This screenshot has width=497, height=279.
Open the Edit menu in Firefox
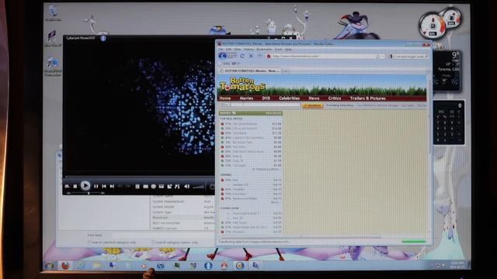(x=228, y=50)
